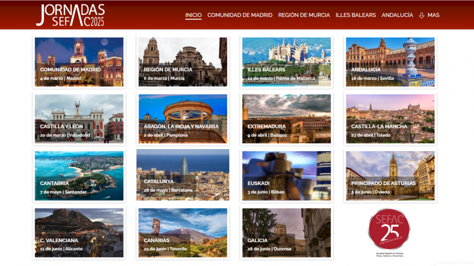This screenshot has width=474, height=266.
Task: Open the REGIÓN DE MURCIA menu item
Action: pos(304,15)
